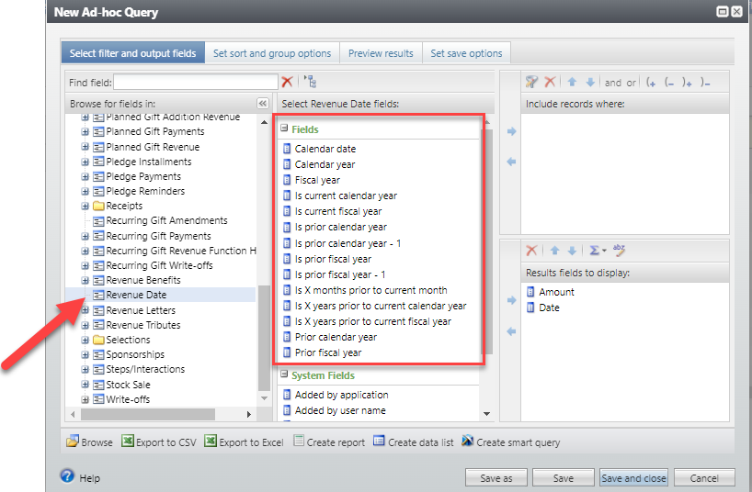Image resolution: width=752 pixels, height=492 pixels.
Task: Click the clear Find field red X icon
Action: coord(287,83)
